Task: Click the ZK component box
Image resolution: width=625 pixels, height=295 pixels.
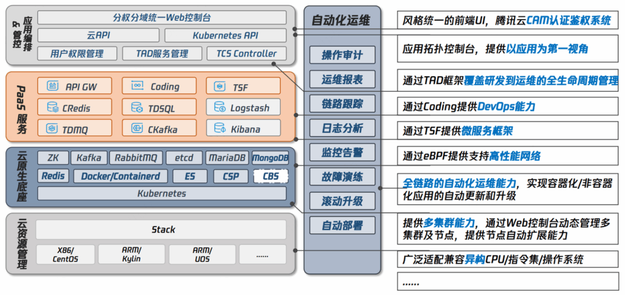Action: (53, 158)
